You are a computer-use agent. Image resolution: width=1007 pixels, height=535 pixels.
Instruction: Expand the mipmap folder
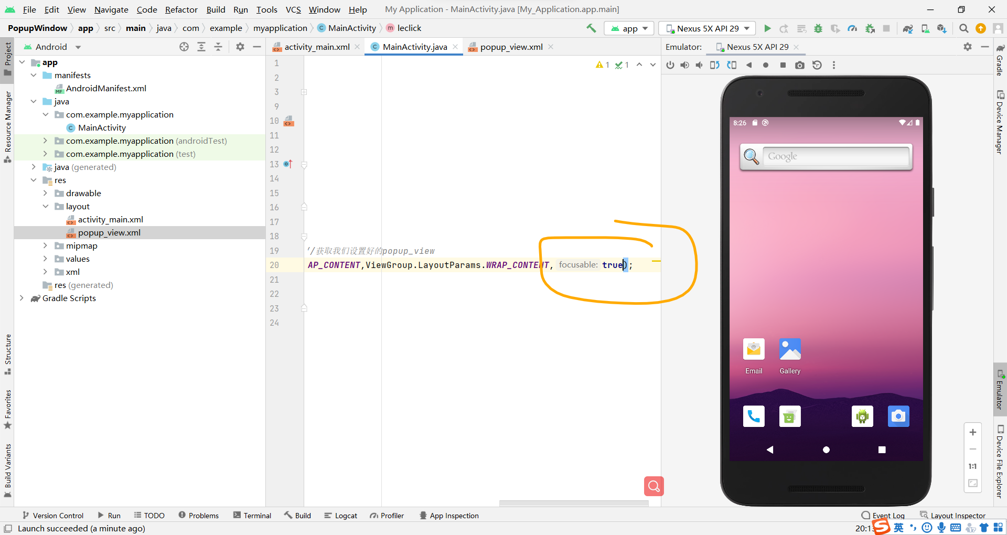(x=46, y=245)
